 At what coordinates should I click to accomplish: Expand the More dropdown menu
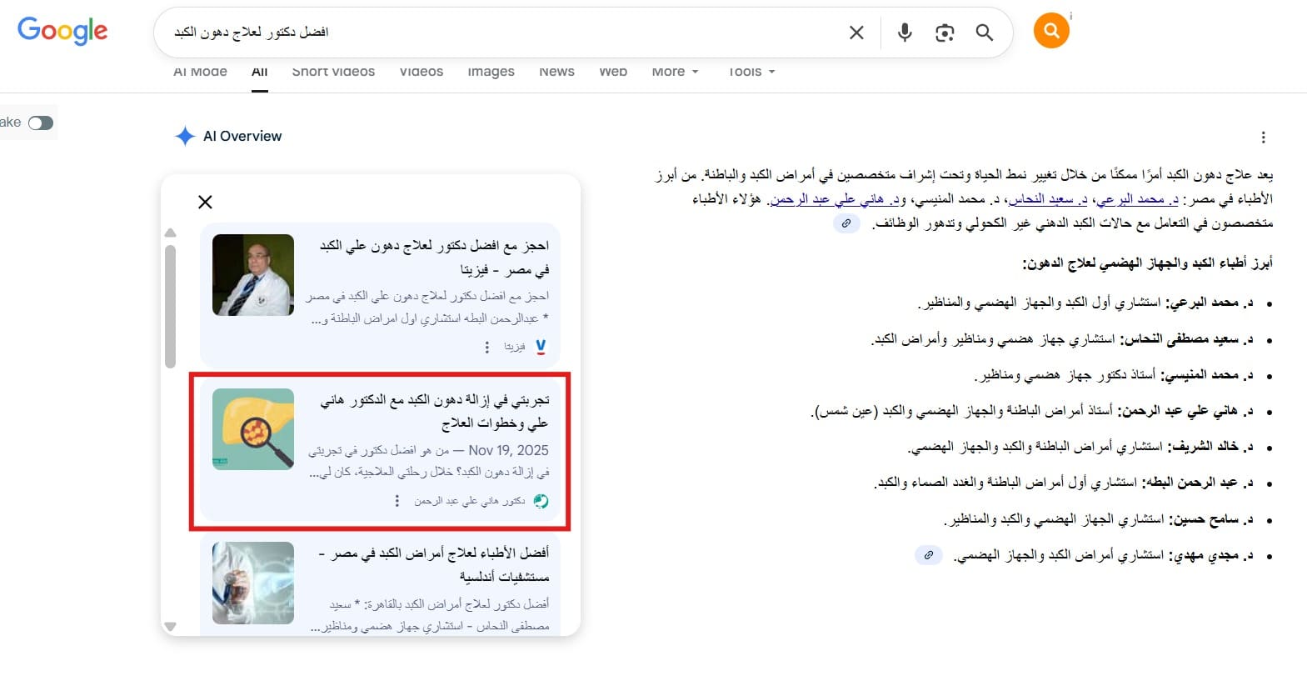tap(675, 72)
